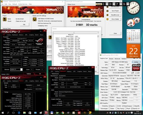143x115 pixels.
Task: Switch to the Advanced tab in GPU-Z
Action: point(117,59)
